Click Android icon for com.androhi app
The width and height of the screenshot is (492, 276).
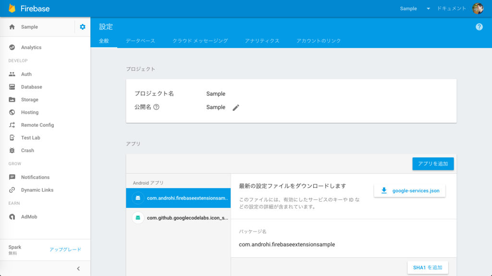pos(138,198)
